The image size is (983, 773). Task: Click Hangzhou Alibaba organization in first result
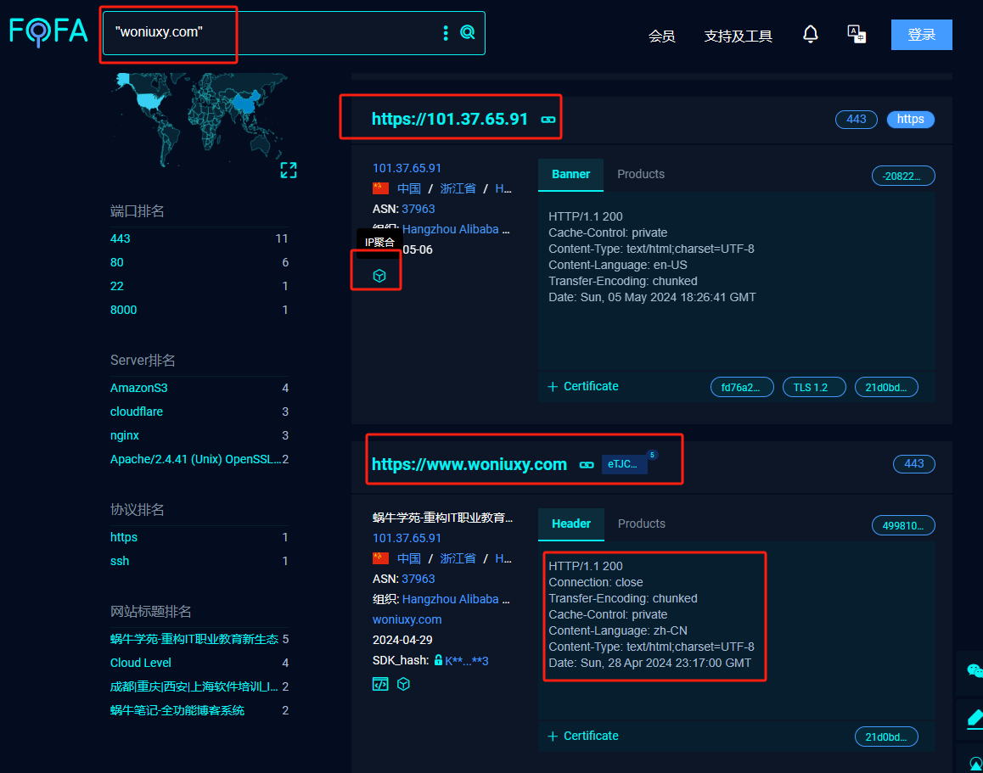456,229
